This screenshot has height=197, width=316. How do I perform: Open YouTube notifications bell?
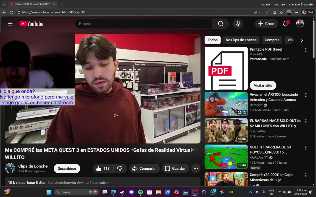pos(285,24)
